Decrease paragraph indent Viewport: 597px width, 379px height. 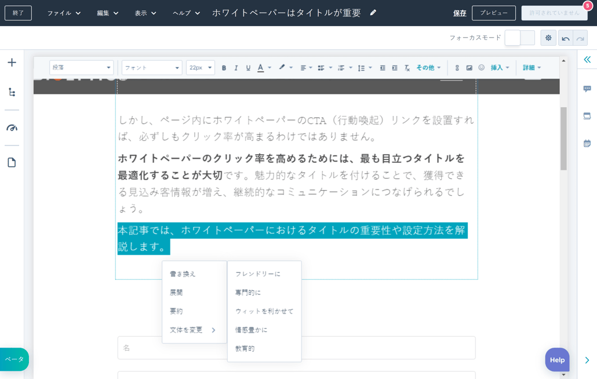tap(383, 68)
